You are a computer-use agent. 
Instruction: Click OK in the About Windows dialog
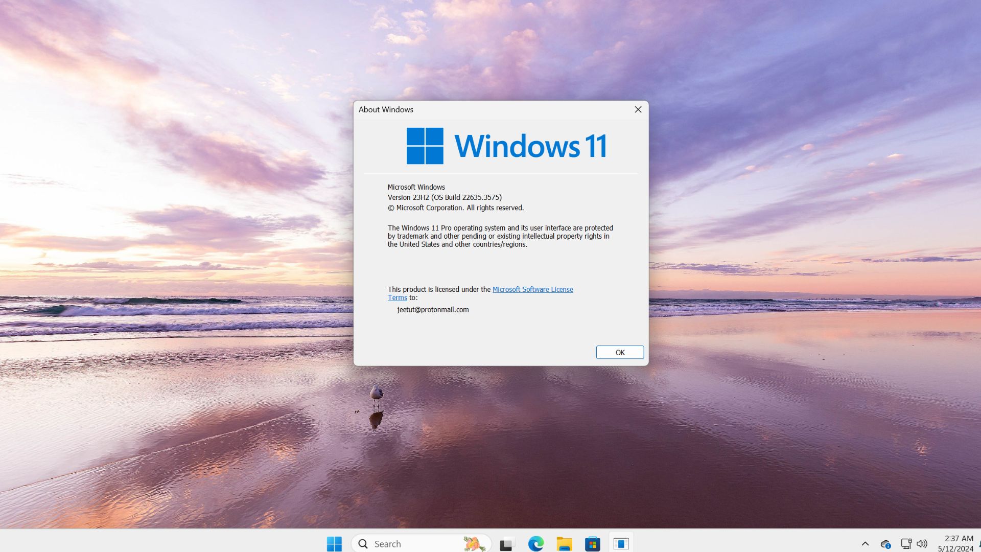(x=620, y=352)
